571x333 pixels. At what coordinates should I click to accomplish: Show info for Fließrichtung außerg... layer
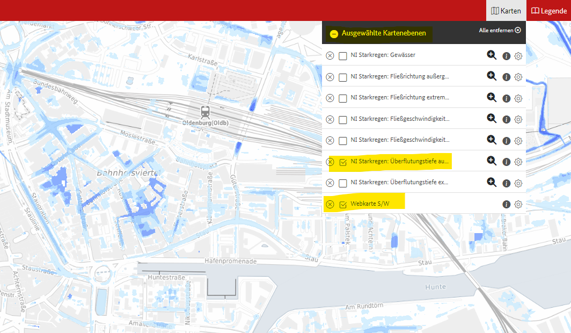(506, 77)
